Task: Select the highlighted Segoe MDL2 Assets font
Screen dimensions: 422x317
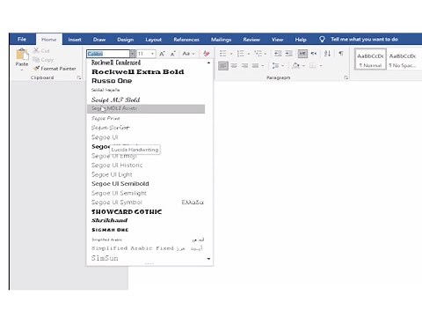Action: [146, 108]
